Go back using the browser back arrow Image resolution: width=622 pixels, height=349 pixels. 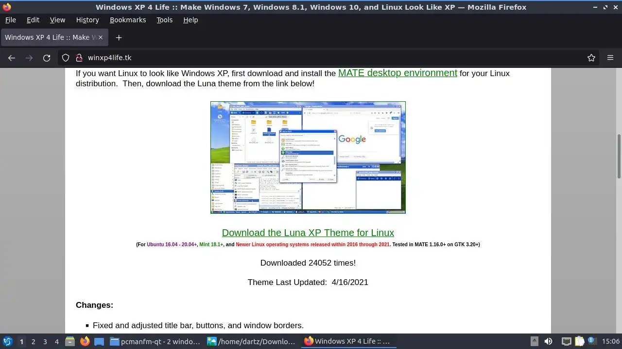coord(12,58)
